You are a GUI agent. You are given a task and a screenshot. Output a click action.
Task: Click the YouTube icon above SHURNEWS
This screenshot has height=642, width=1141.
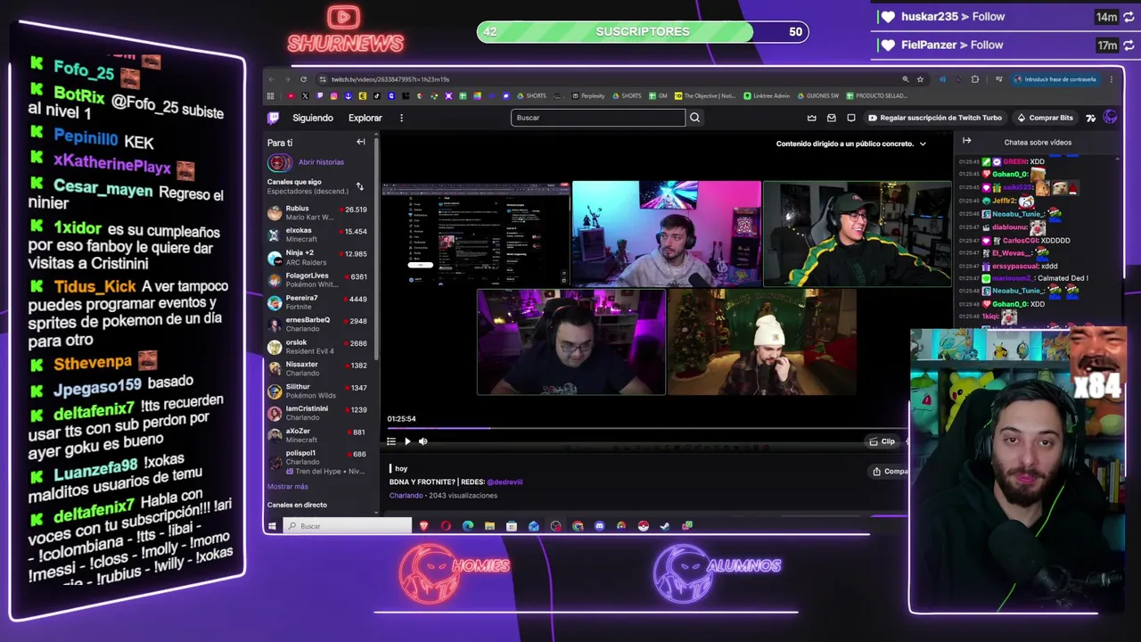[343, 17]
